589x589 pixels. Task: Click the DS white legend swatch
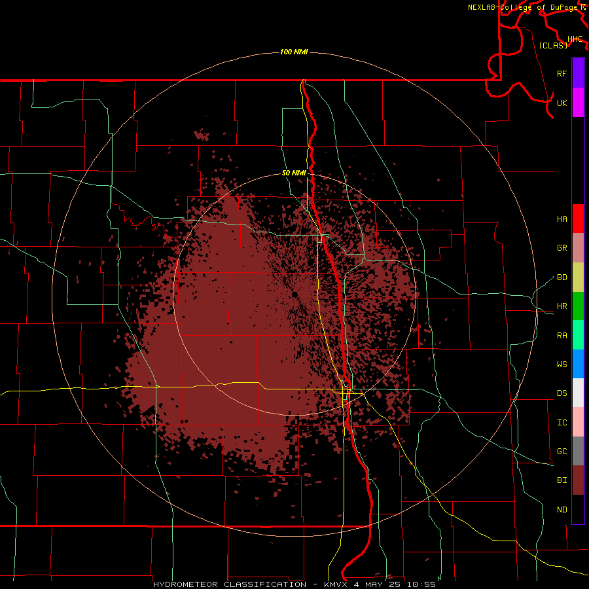coord(578,393)
